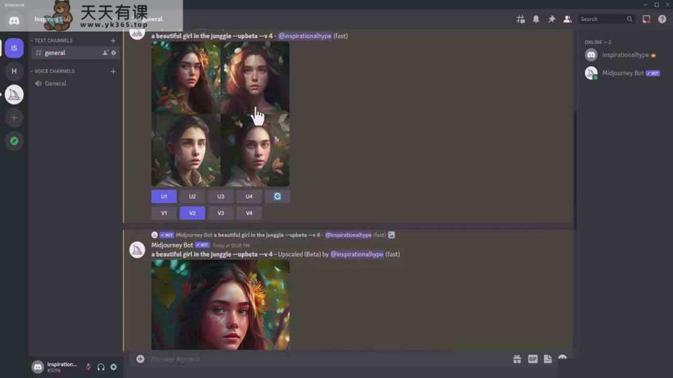Open the upscaled jungle girl image
Screen dimensions: 673x378
[x=220, y=304]
